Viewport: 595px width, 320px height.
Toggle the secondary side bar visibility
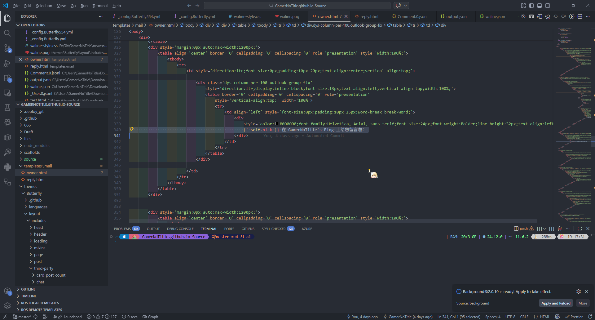(548, 6)
